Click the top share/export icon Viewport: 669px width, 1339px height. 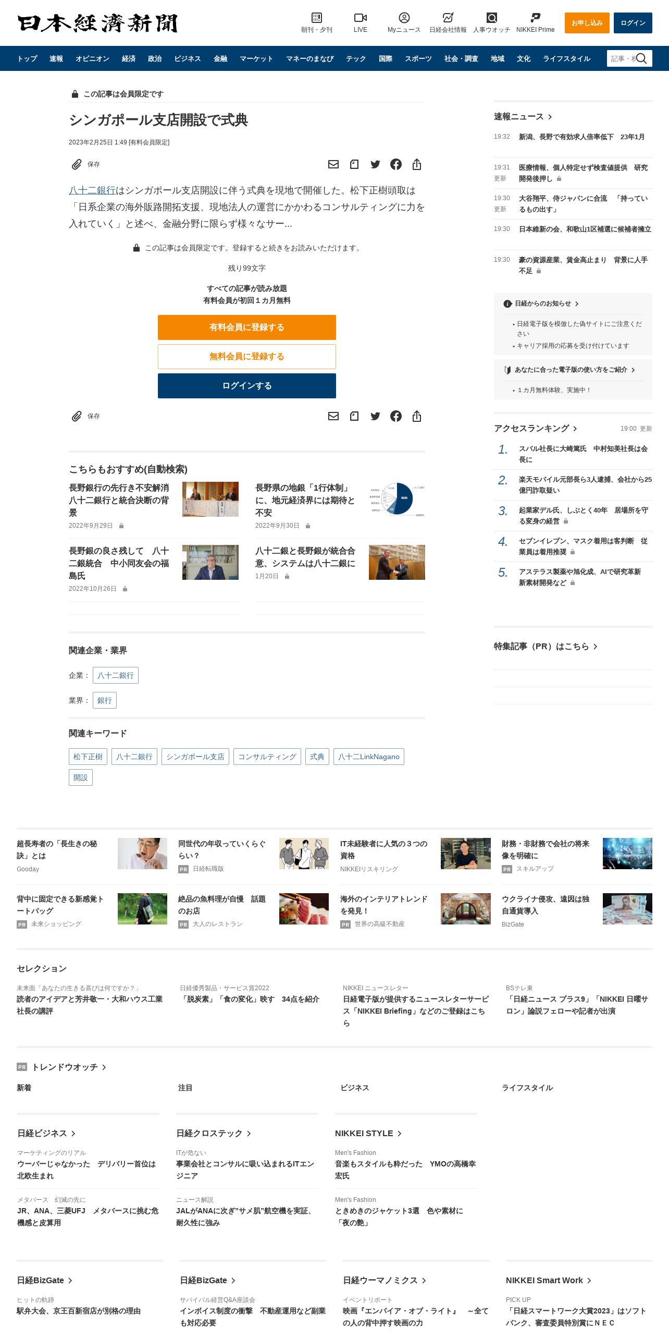pyautogui.click(x=417, y=164)
